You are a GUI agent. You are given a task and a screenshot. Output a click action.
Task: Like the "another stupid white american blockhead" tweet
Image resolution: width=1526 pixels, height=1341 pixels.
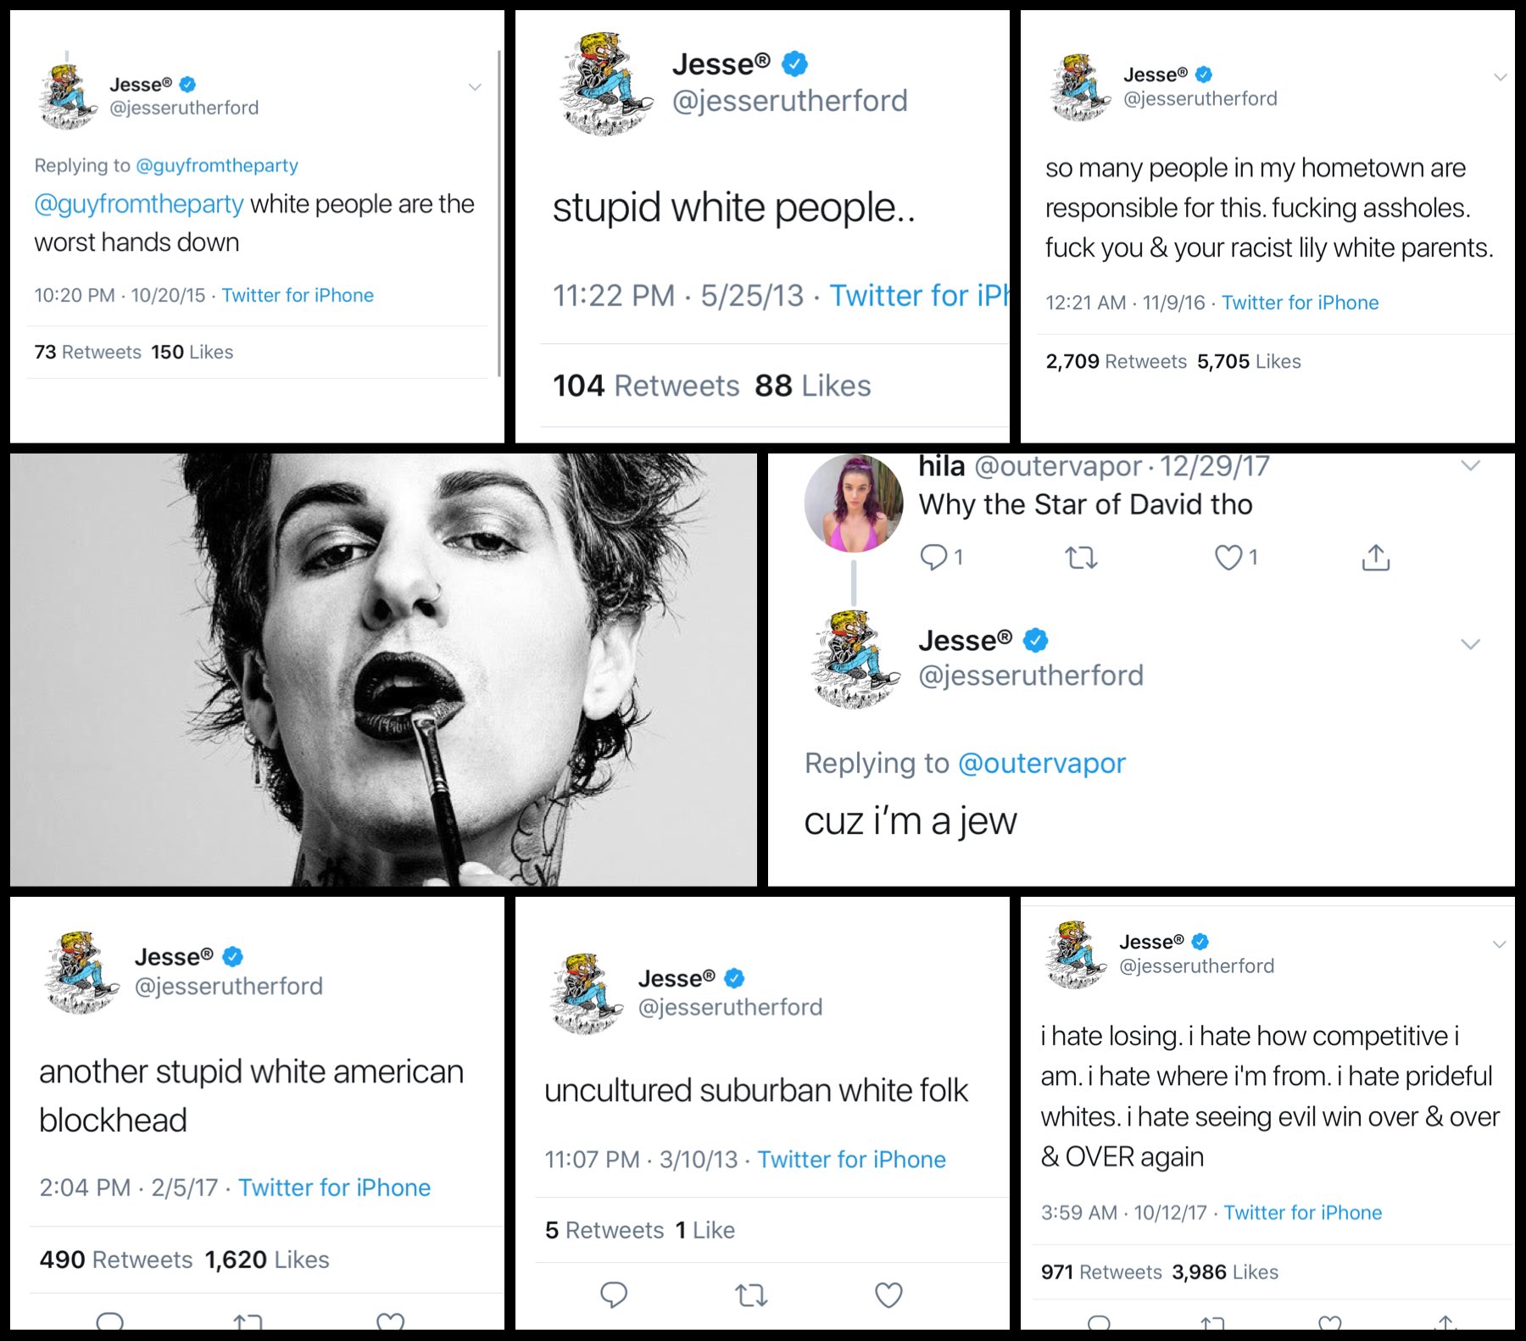tap(390, 1322)
